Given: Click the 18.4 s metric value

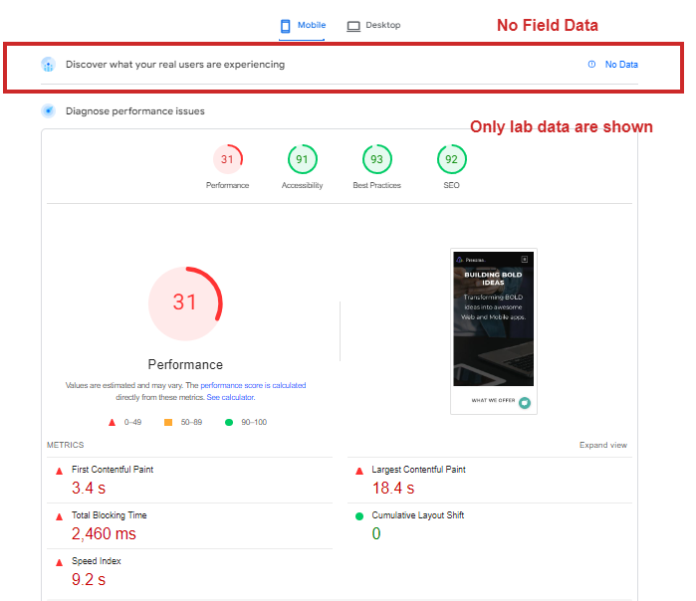Looking at the screenshot, I should coord(393,488).
